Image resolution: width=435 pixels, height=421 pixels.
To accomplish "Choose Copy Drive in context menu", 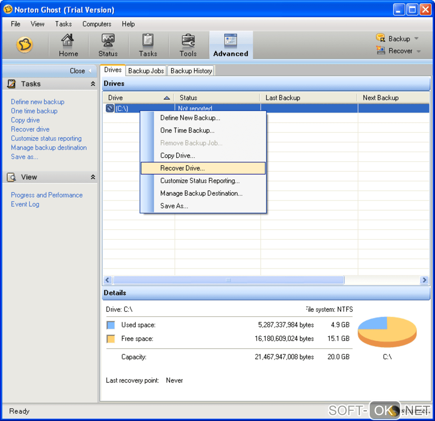I will 203,156.
